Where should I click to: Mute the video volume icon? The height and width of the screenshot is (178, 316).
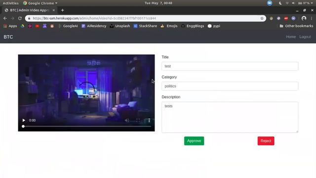(x=127, y=120)
